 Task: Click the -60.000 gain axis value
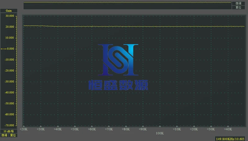(10, 114)
